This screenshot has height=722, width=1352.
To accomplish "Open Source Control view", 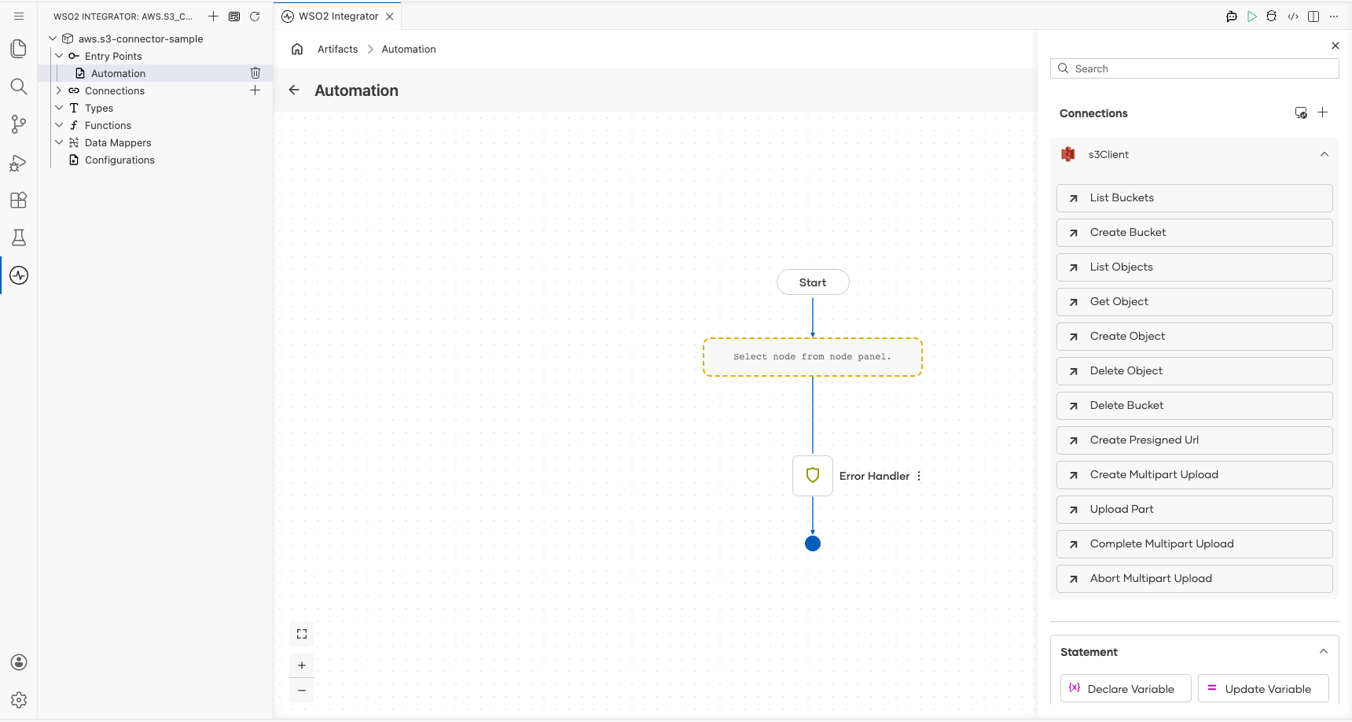I will pyautogui.click(x=19, y=124).
